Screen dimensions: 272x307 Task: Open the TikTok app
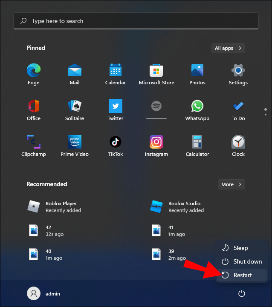click(115, 146)
